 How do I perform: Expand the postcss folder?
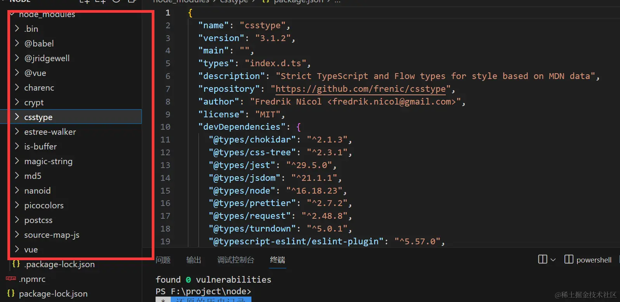coord(17,220)
